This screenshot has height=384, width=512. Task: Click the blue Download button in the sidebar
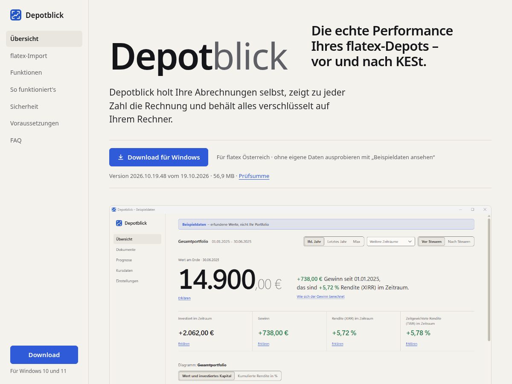coord(44,355)
